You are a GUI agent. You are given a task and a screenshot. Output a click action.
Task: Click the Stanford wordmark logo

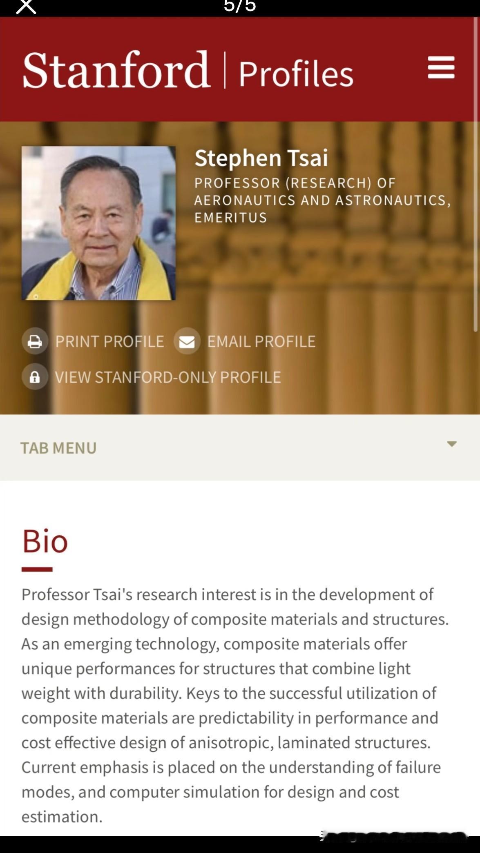(x=116, y=70)
